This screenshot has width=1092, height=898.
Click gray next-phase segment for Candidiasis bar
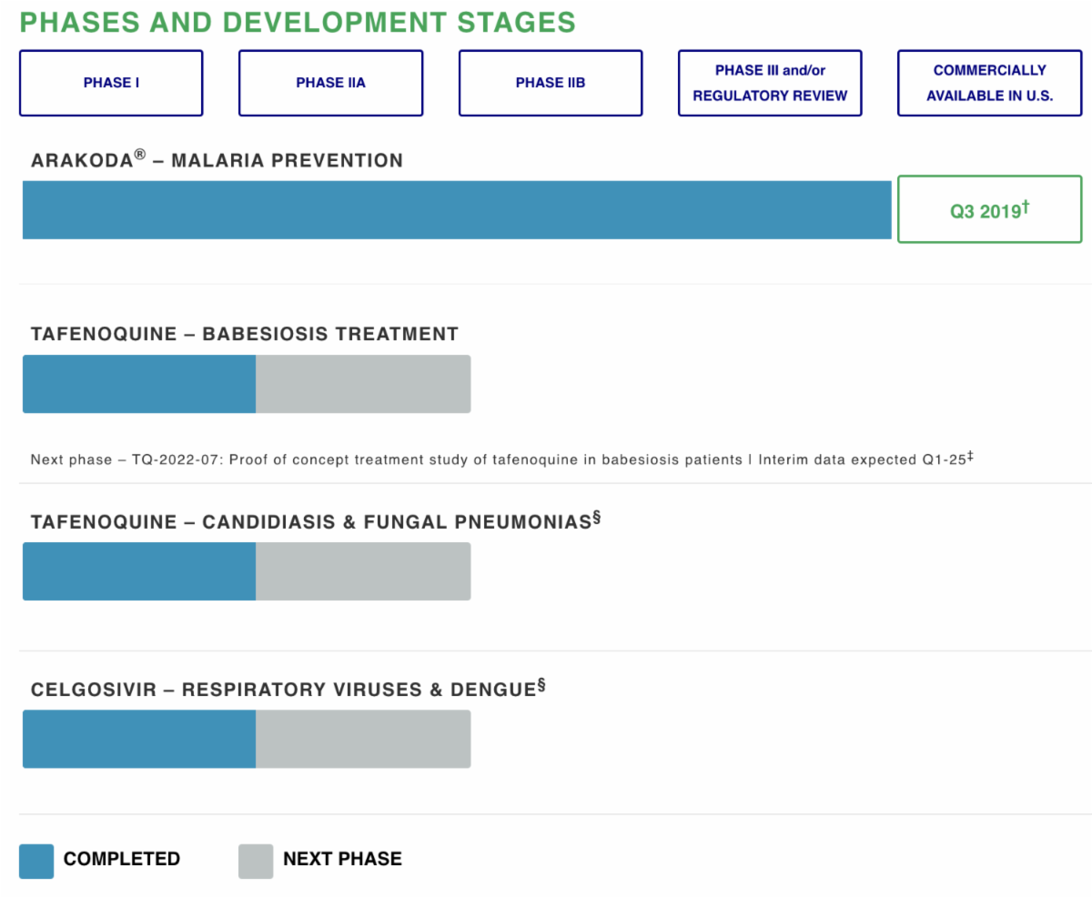pyautogui.click(x=363, y=571)
